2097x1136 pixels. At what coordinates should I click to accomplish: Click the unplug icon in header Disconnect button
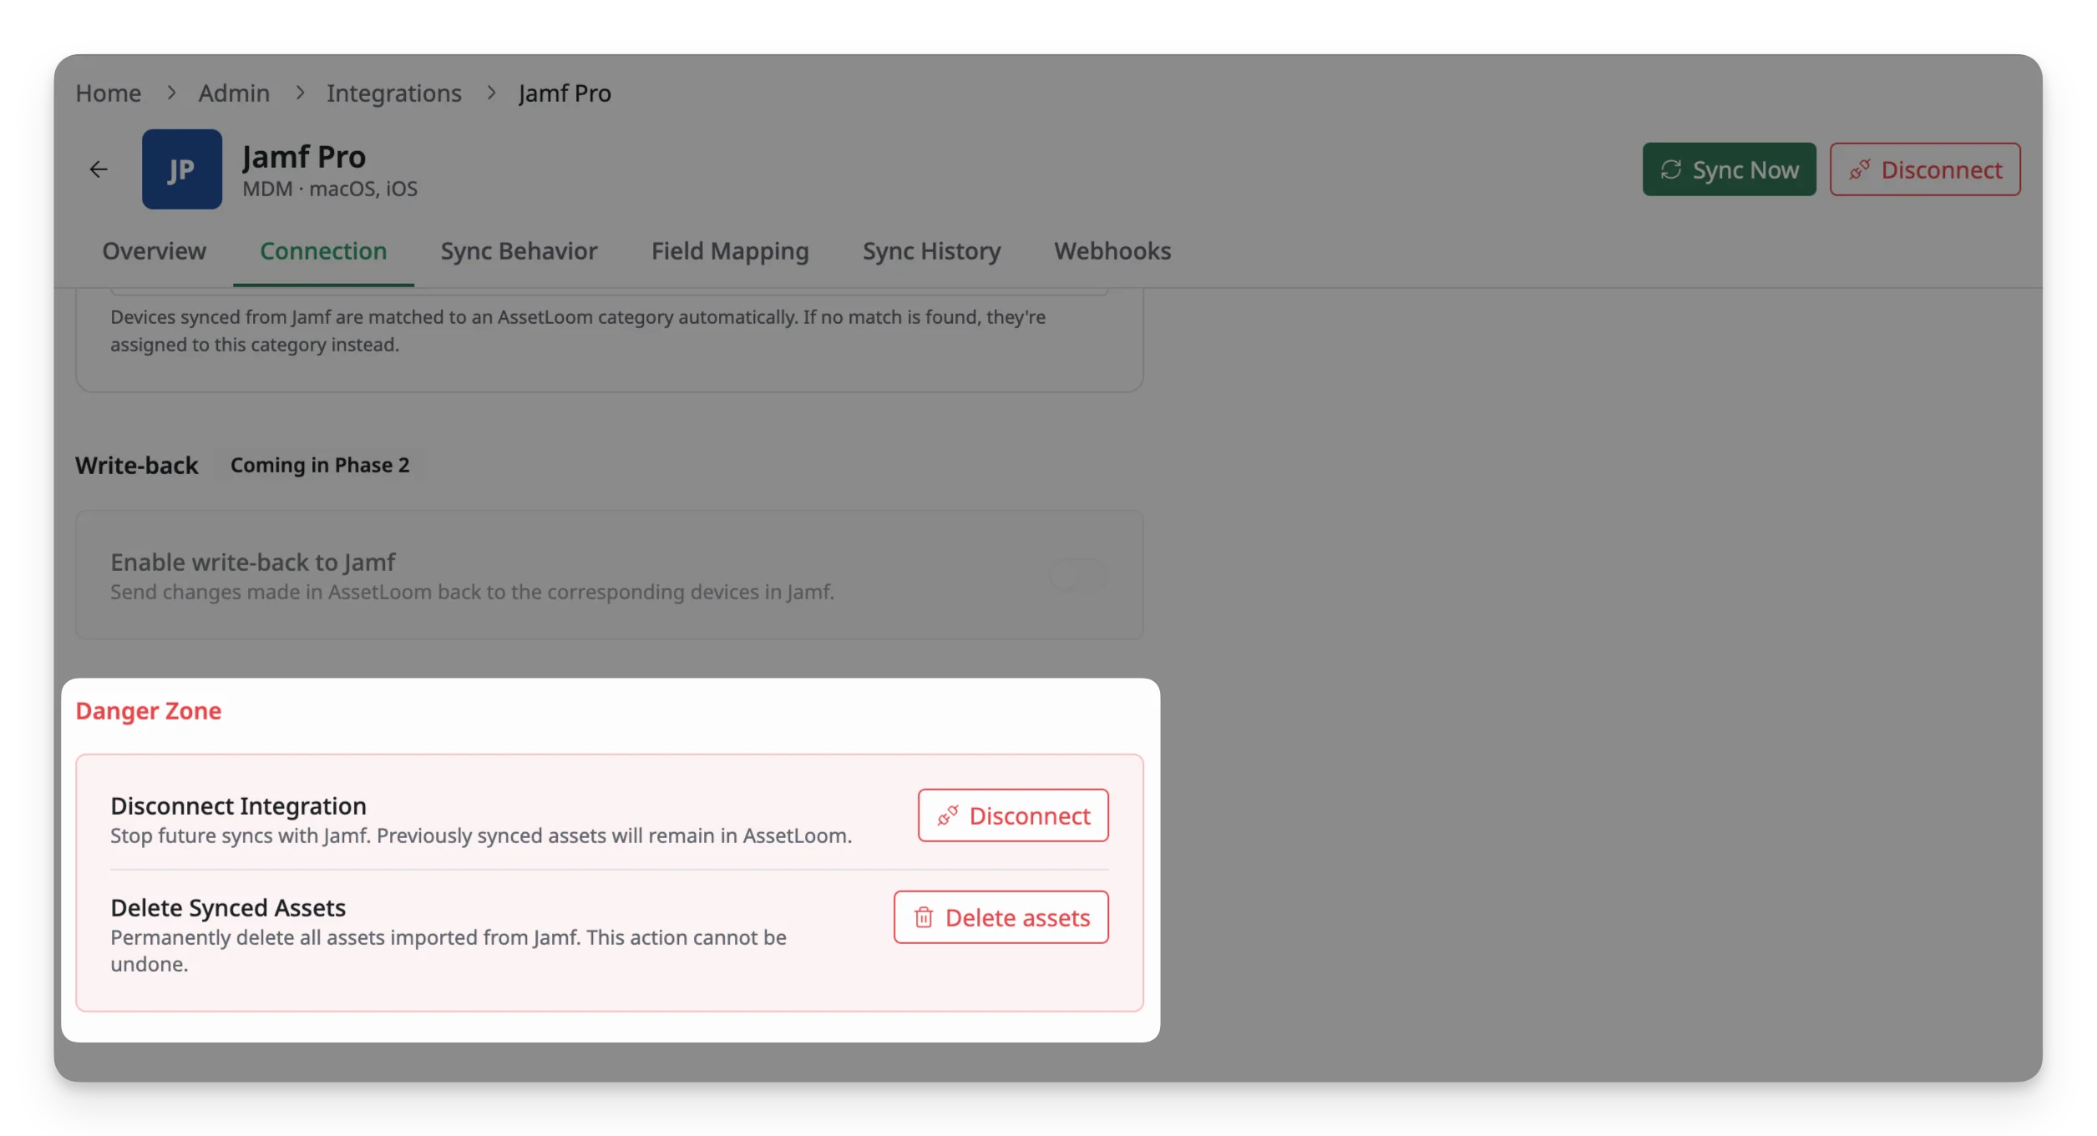[1859, 169]
